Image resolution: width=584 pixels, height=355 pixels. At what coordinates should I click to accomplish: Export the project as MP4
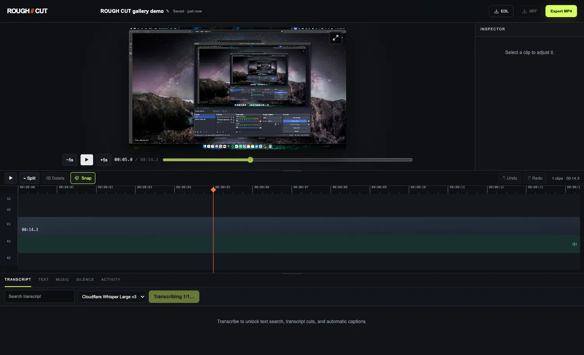(x=561, y=11)
